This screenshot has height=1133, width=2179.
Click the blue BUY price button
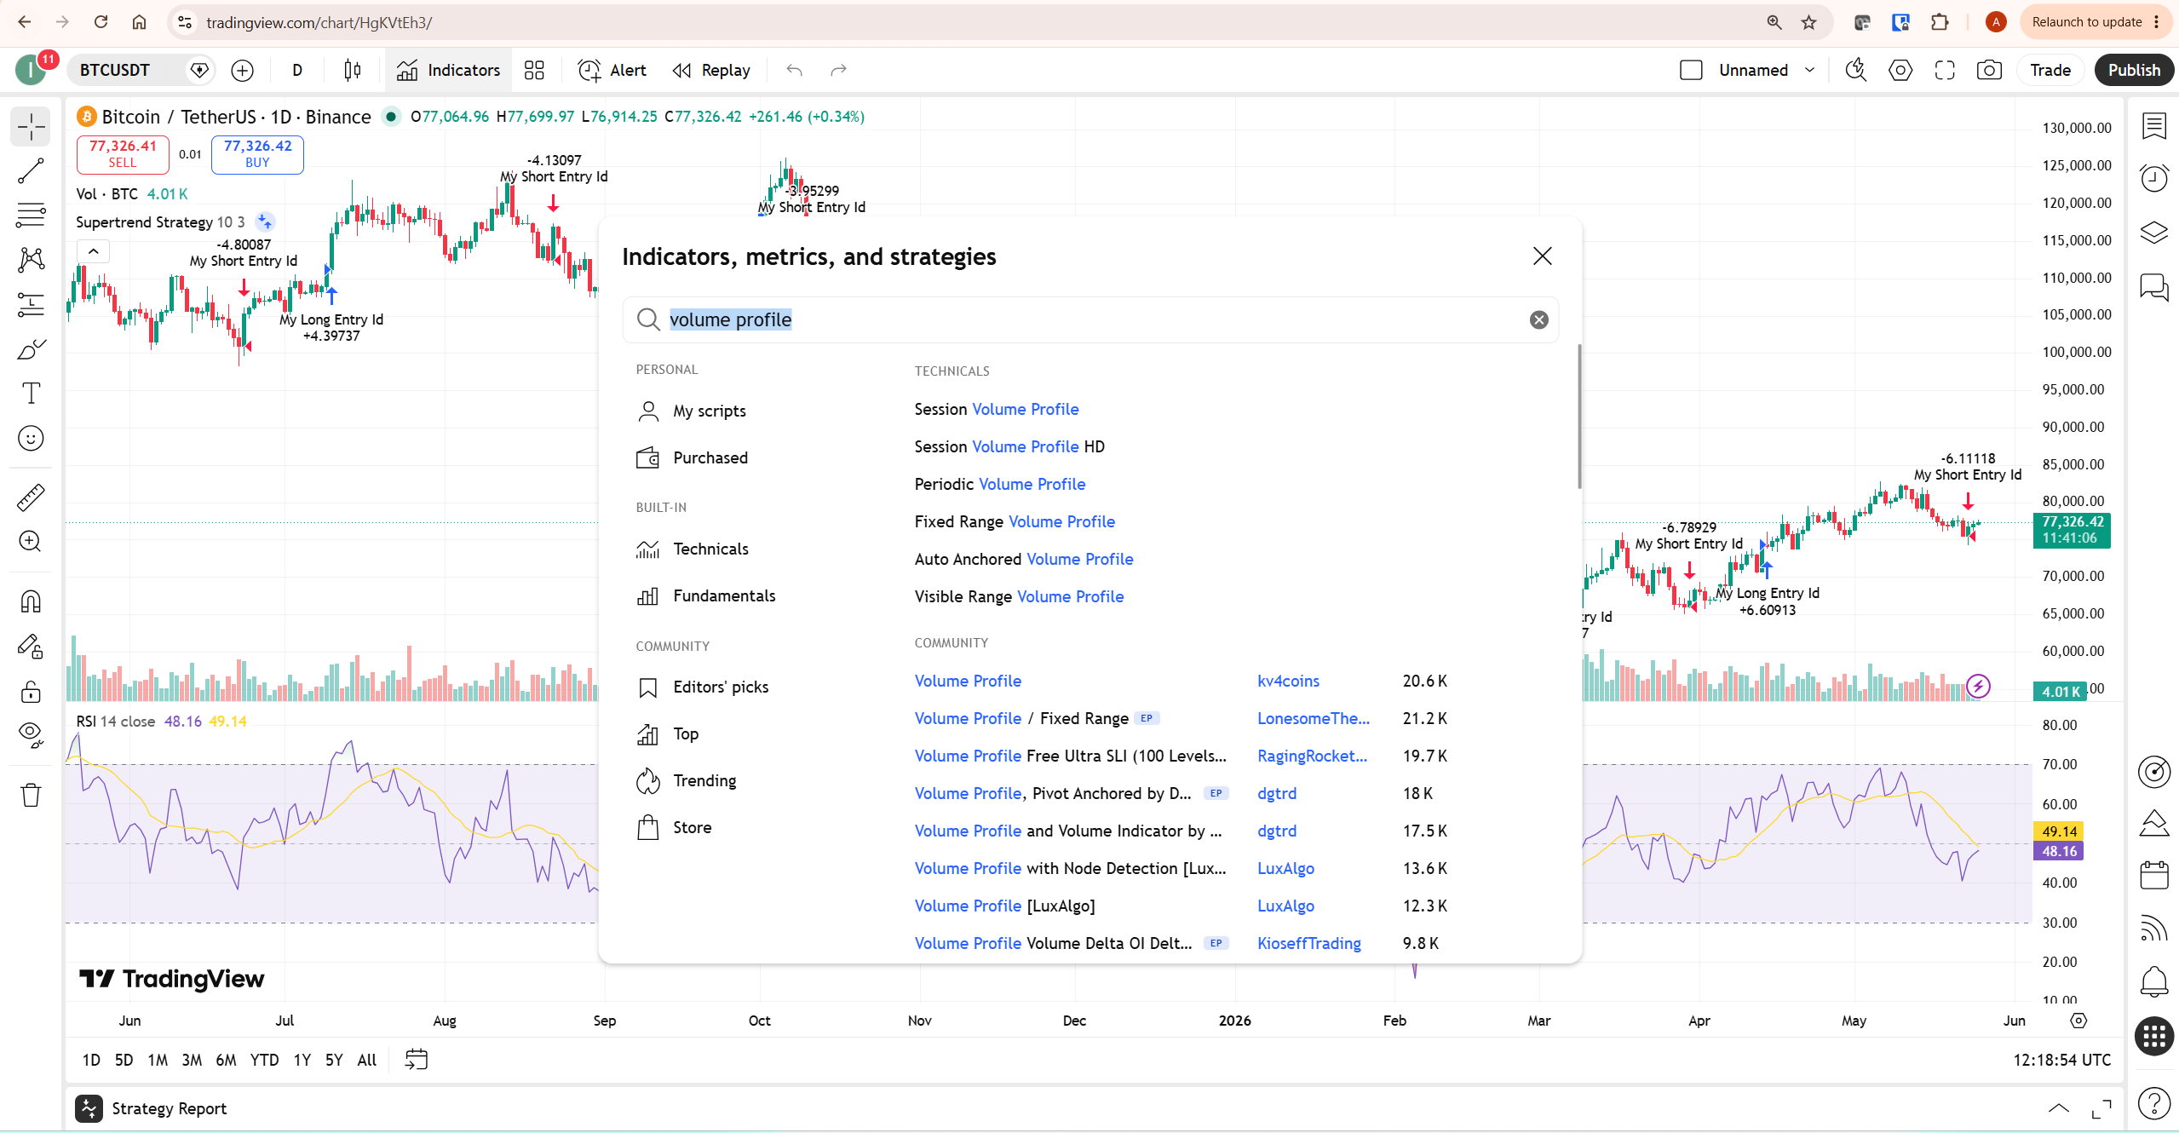point(257,154)
